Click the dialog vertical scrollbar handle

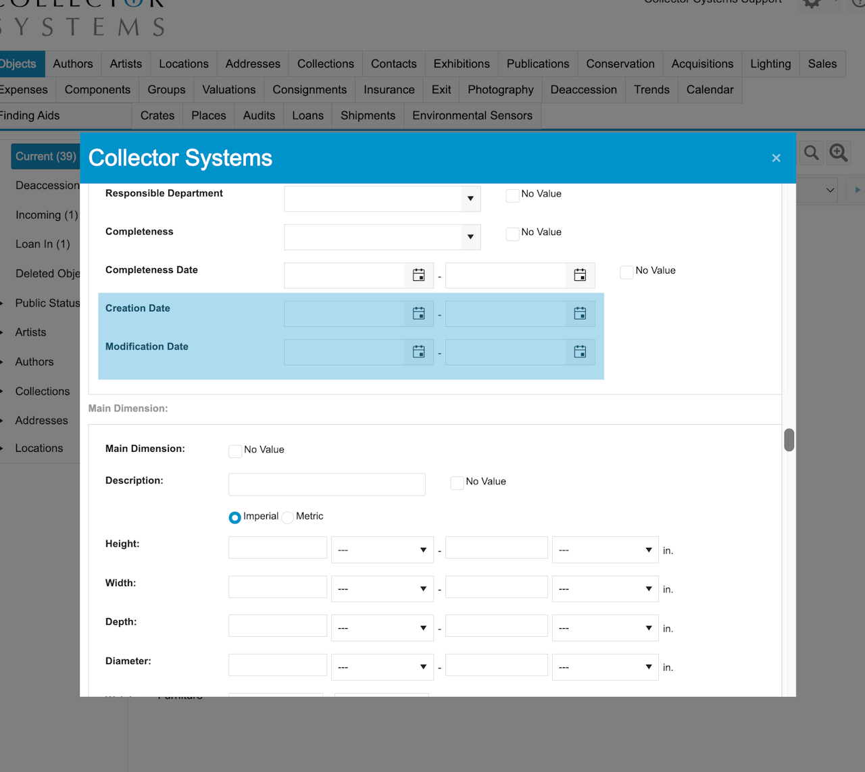[x=789, y=440]
